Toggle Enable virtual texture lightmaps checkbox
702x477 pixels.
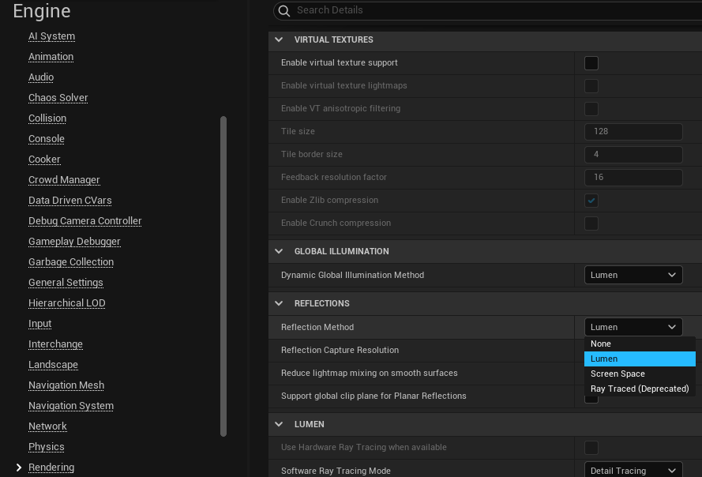click(x=591, y=86)
